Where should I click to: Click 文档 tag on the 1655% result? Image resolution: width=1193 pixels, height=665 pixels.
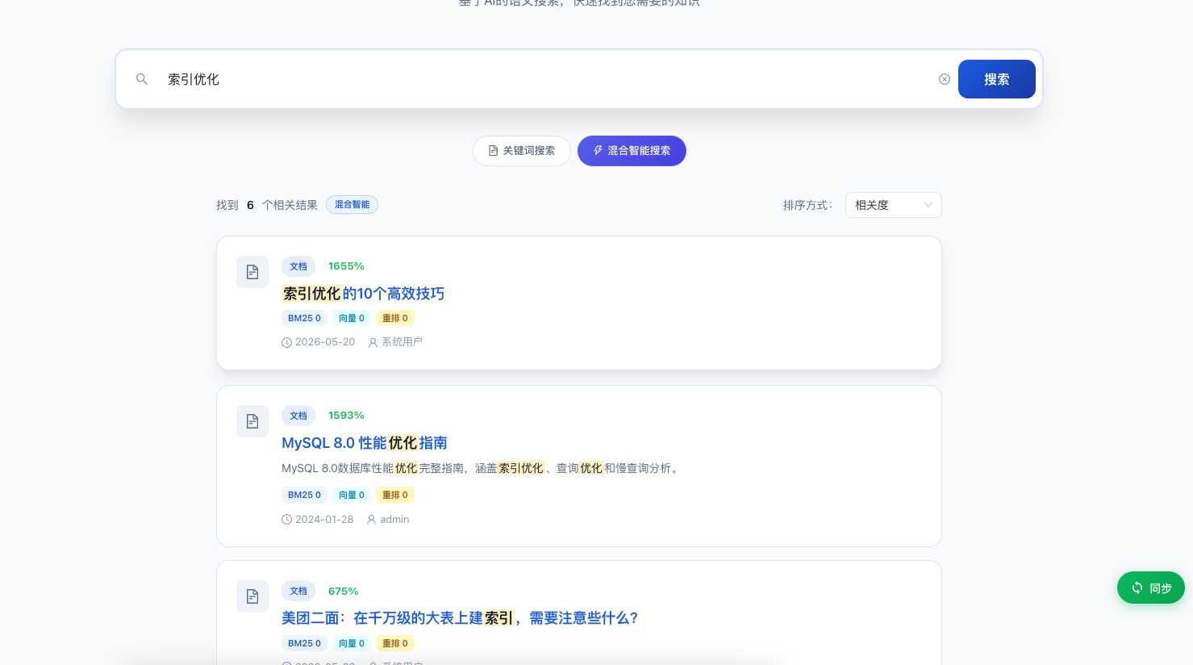pyautogui.click(x=298, y=266)
